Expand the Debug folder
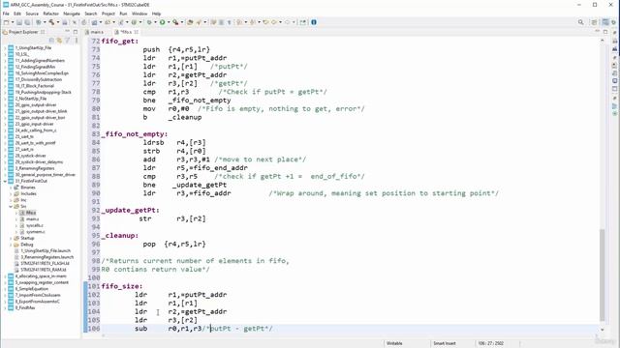Image resolution: width=620 pixels, height=348 pixels. click(x=11, y=245)
